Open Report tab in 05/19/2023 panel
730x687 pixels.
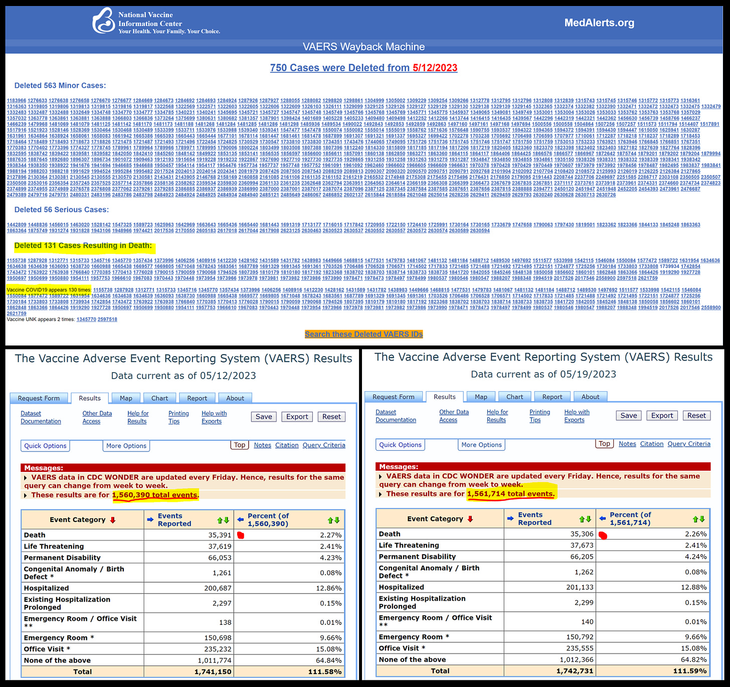click(x=552, y=397)
